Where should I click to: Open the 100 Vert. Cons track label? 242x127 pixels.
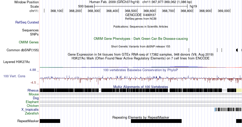pos(14,76)
